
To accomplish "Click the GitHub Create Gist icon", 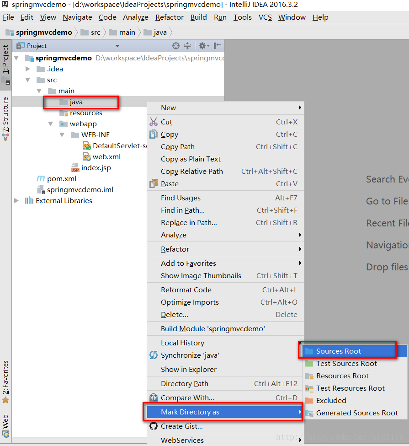I will point(154,426).
